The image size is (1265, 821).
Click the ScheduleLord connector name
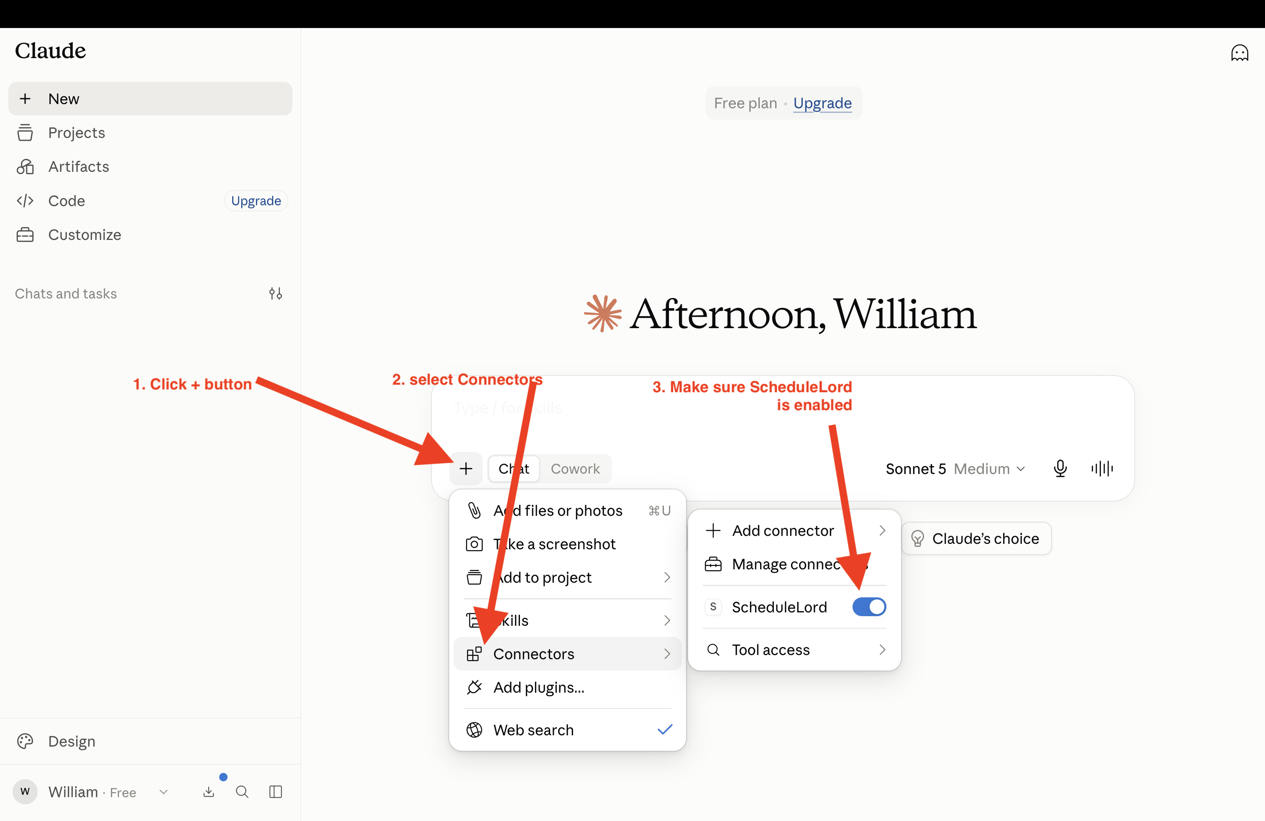(779, 607)
